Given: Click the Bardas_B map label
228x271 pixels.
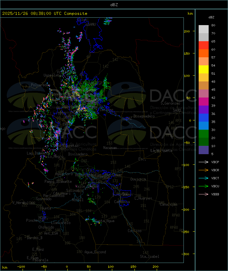Looking at the screenshot, I should tap(35, 238).
